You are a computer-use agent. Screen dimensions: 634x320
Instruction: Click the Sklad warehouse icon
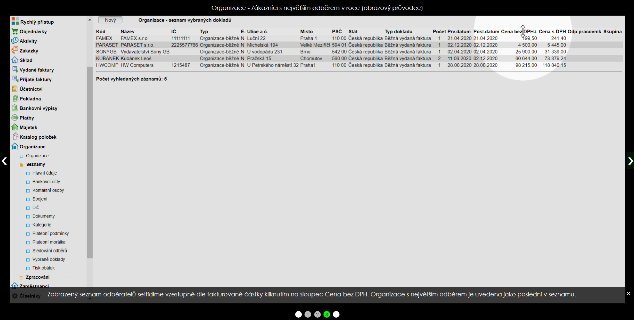(x=15, y=60)
